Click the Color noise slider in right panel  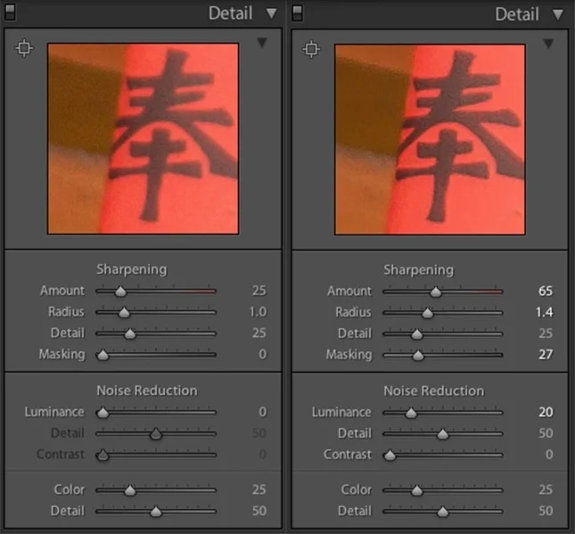tap(443, 490)
